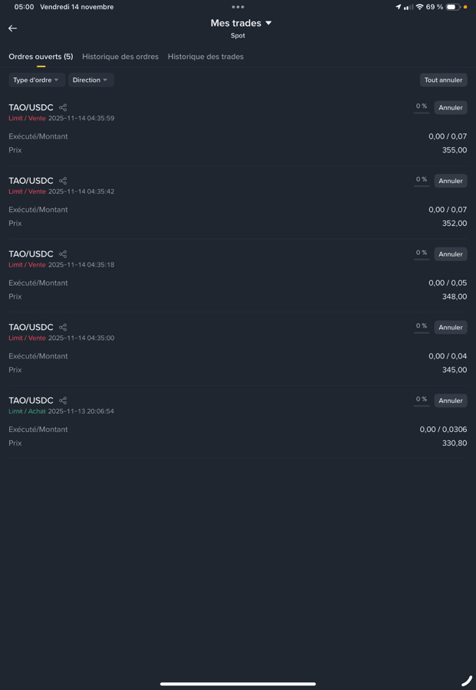Cancel the sell order priced 352,00
This screenshot has width=476, height=690.
pos(450,181)
